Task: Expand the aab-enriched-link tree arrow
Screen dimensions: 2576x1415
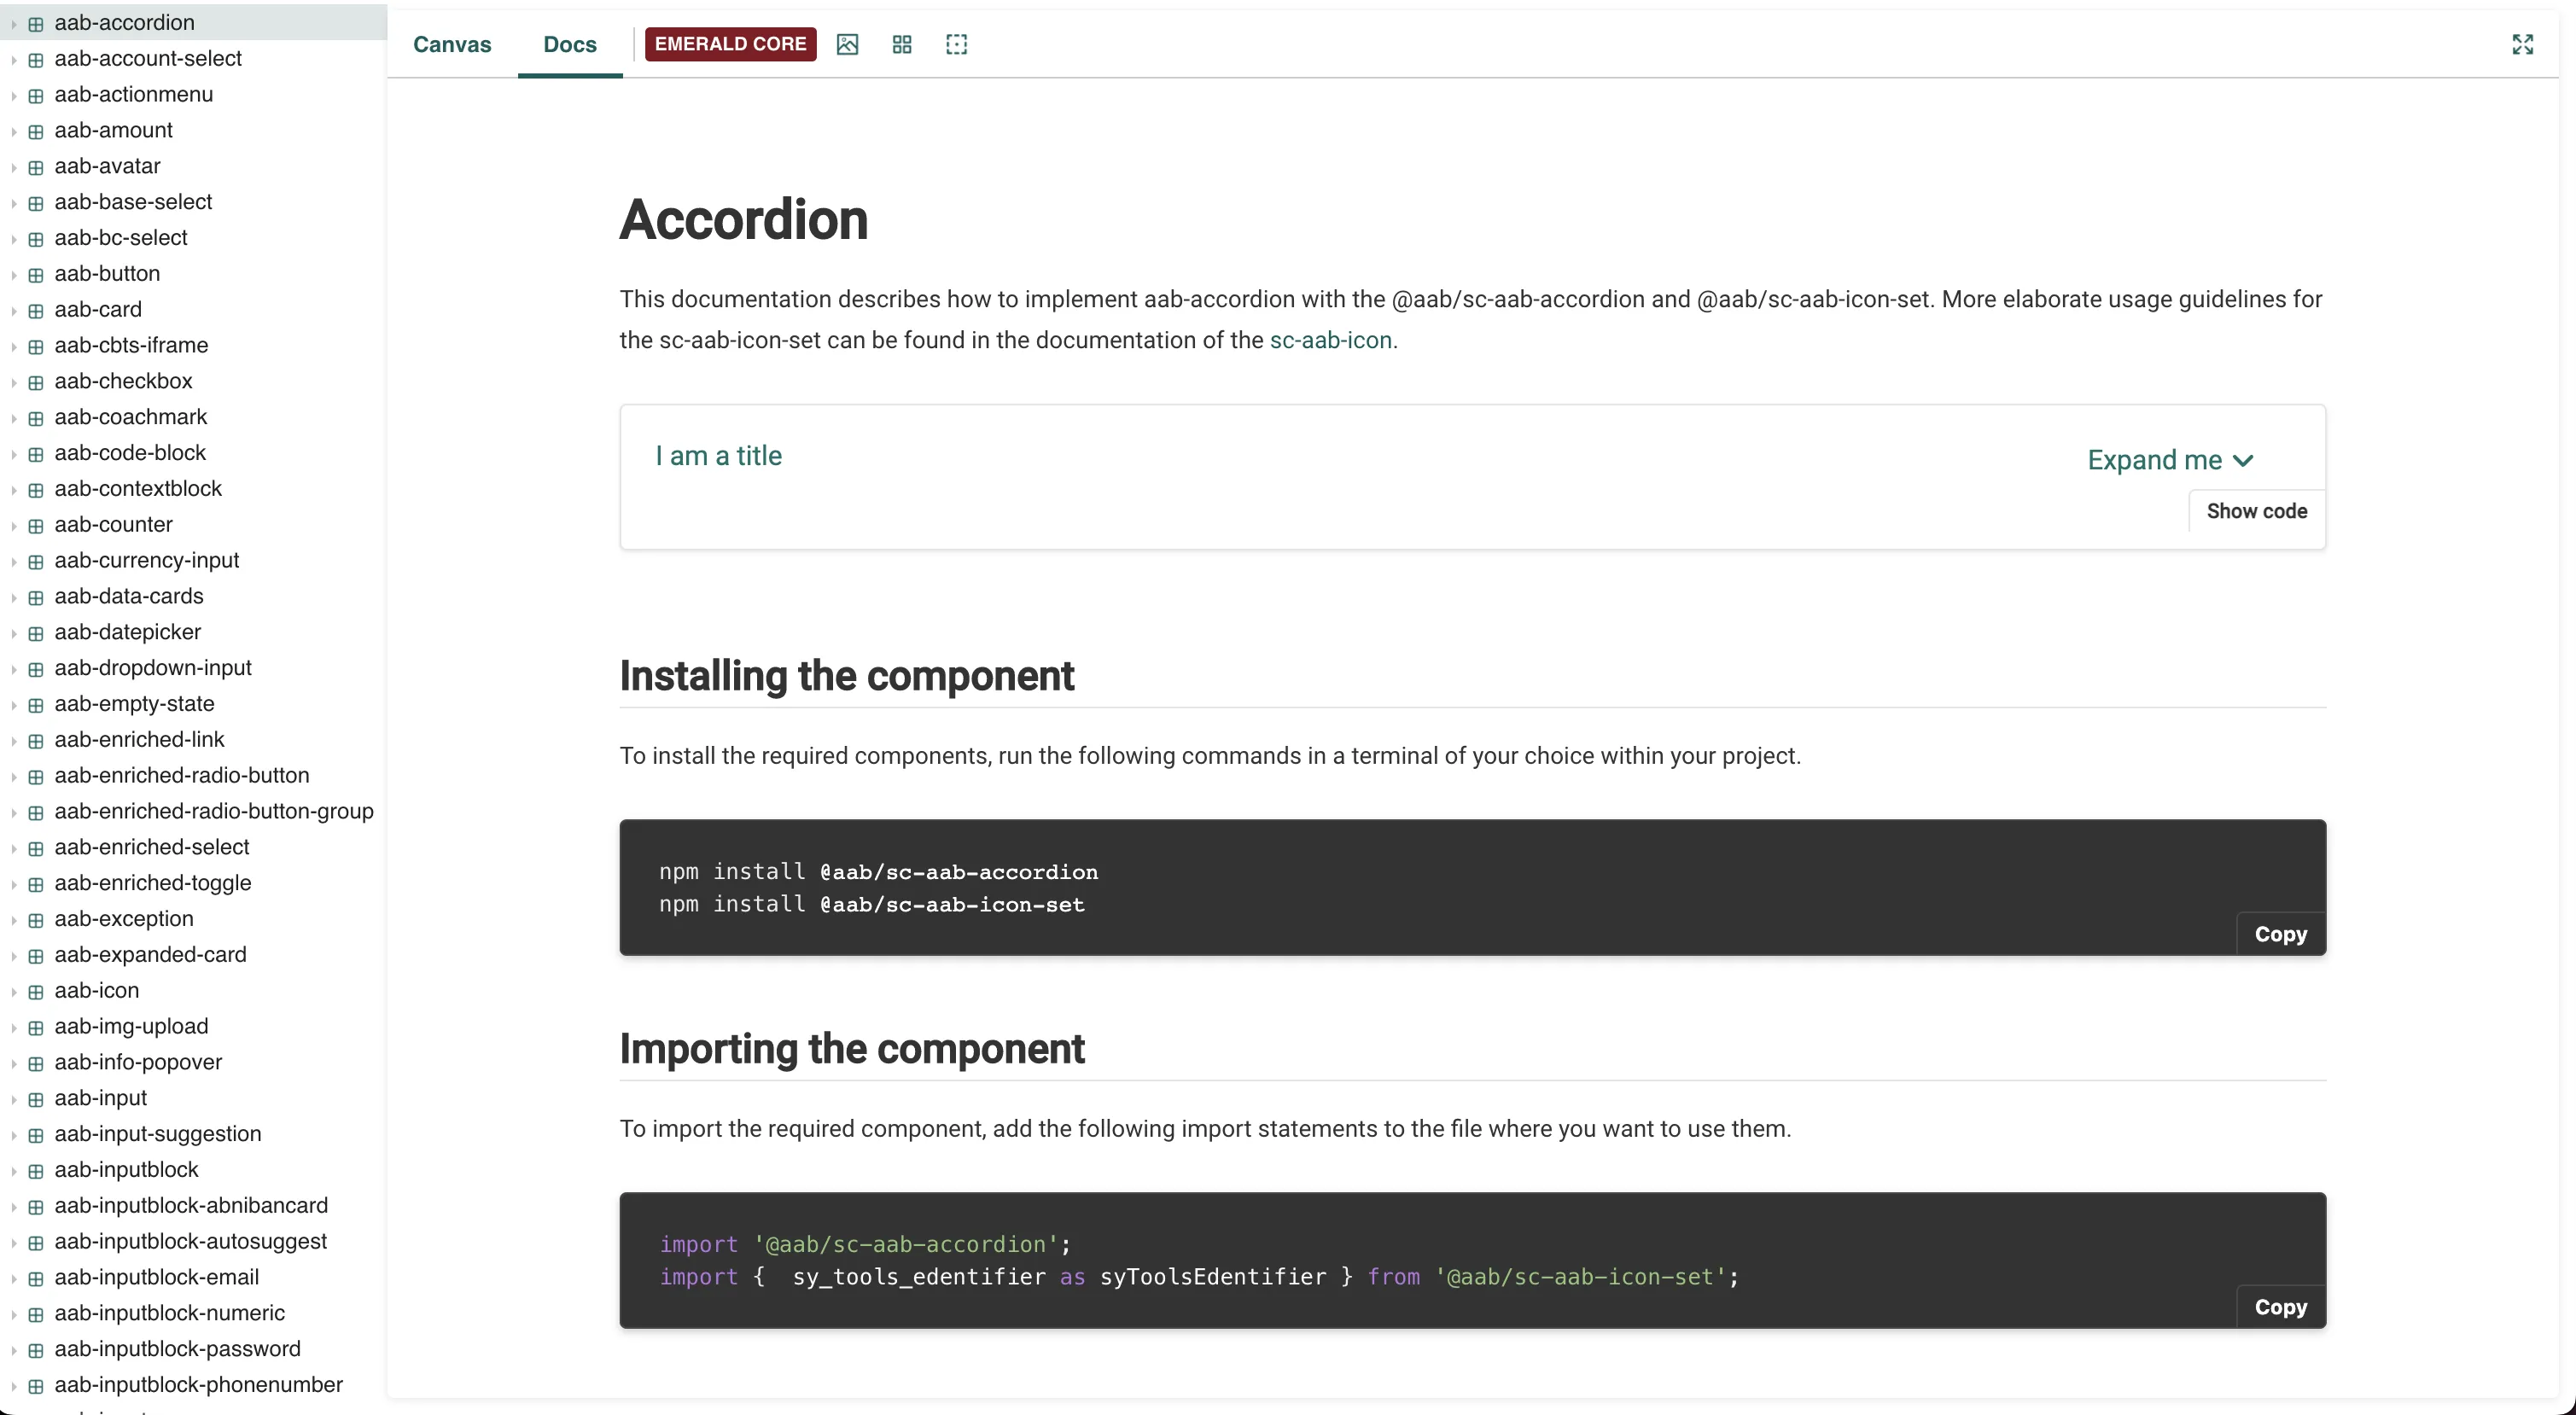Action: pos(14,741)
